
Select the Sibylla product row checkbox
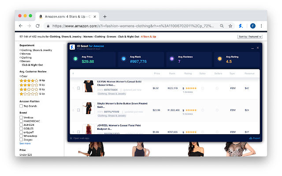point(78,110)
